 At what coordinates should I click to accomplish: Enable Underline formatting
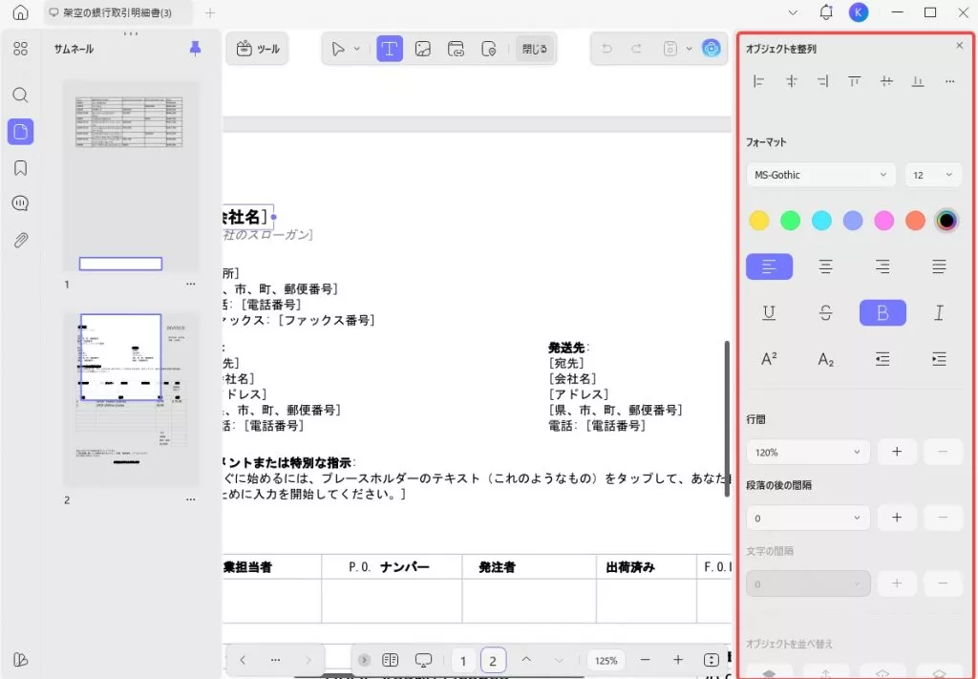pyautogui.click(x=769, y=312)
